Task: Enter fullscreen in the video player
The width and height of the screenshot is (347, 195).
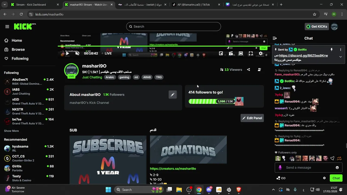Action: pyautogui.click(x=251, y=53)
